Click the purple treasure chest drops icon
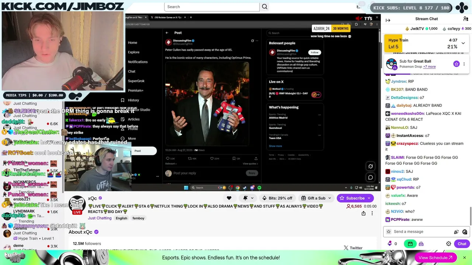Screen dimensions: 472x265 [421, 244]
